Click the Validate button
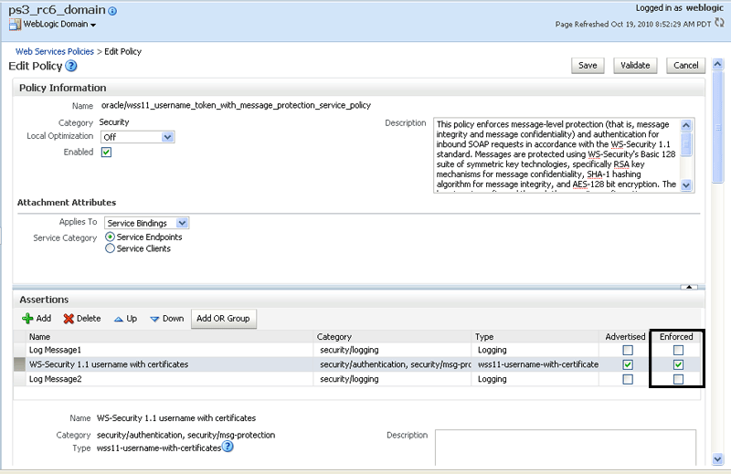 (x=635, y=66)
